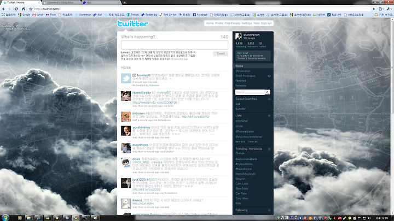View the 1,619 following count
The image size is (394, 221).
[241, 45]
